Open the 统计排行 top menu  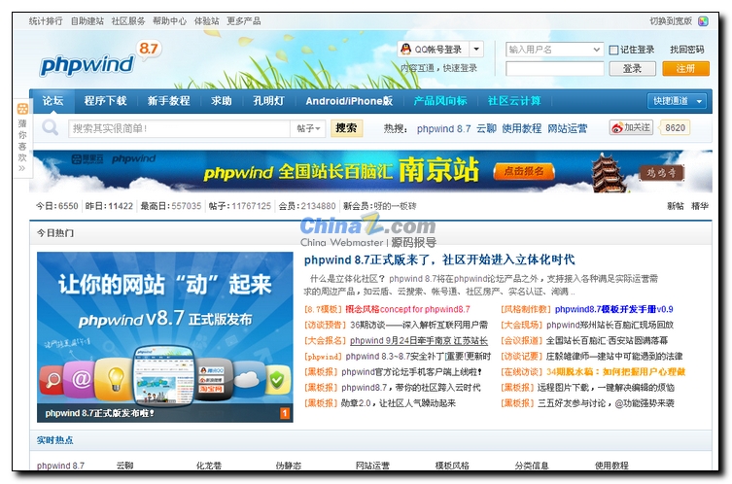click(x=46, y=21)
